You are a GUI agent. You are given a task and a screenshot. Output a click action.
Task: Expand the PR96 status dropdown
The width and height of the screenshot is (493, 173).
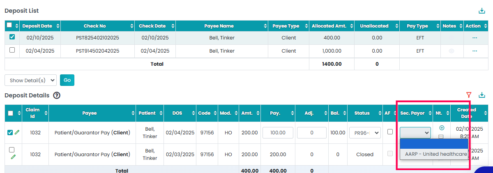coord(364,133)
